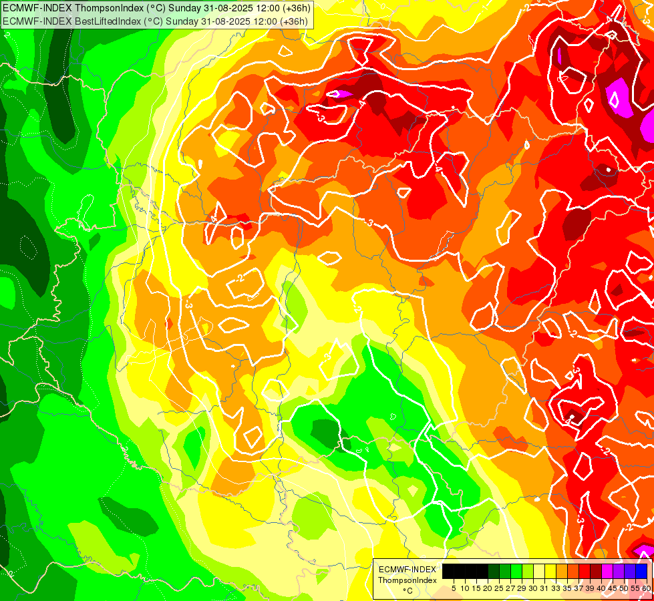Viewport: 654px width, 601px height.
Task: Pick the lime 29–30 legend swatch
Action: (x=528, y=572)
